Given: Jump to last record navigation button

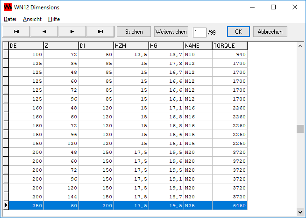Looking at the screenshot, I should pos(100,31).
